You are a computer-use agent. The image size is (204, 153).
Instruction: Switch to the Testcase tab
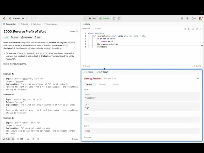pyautogui.click(x=88, y=72)
